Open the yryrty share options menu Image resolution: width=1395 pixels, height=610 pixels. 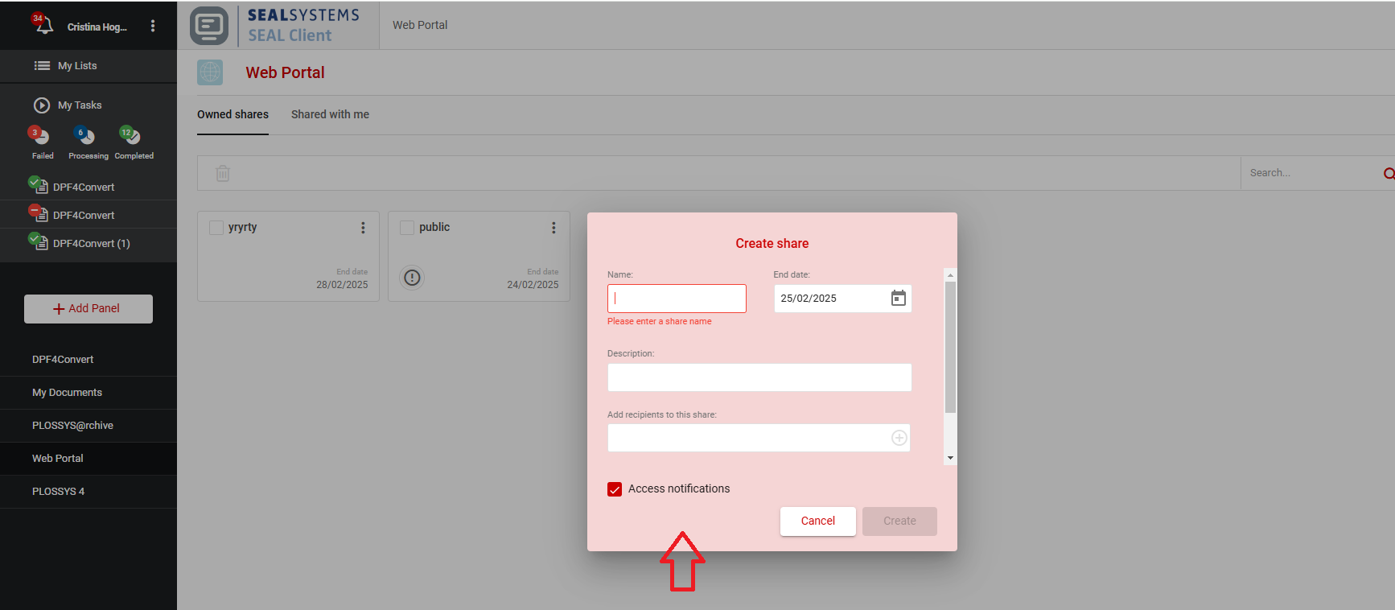coord(363,228)
